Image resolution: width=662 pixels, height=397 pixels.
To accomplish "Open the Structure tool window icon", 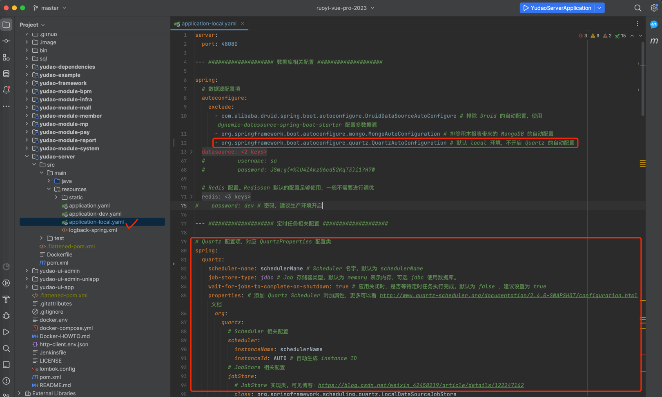I will click(x=7, y=58).
